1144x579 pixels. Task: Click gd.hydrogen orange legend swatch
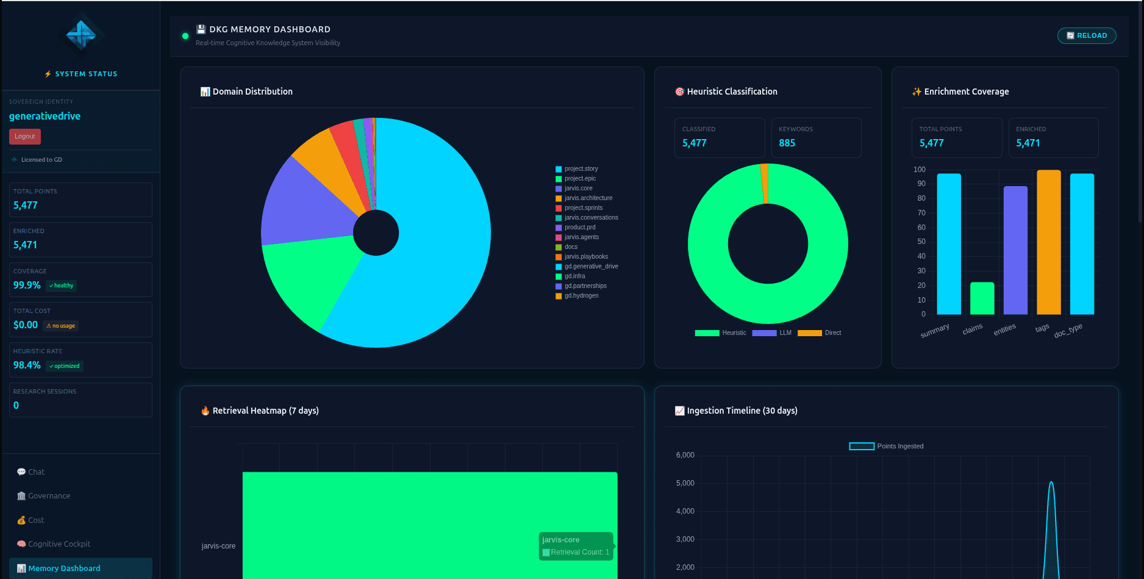click(x=559, y=296)
